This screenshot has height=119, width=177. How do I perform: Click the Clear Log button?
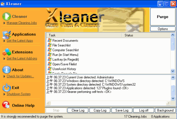click(78, 110)
